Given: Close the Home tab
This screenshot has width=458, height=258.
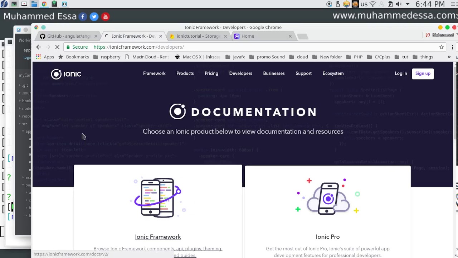Looking at the screenshot, I should [x=290, y=36].
